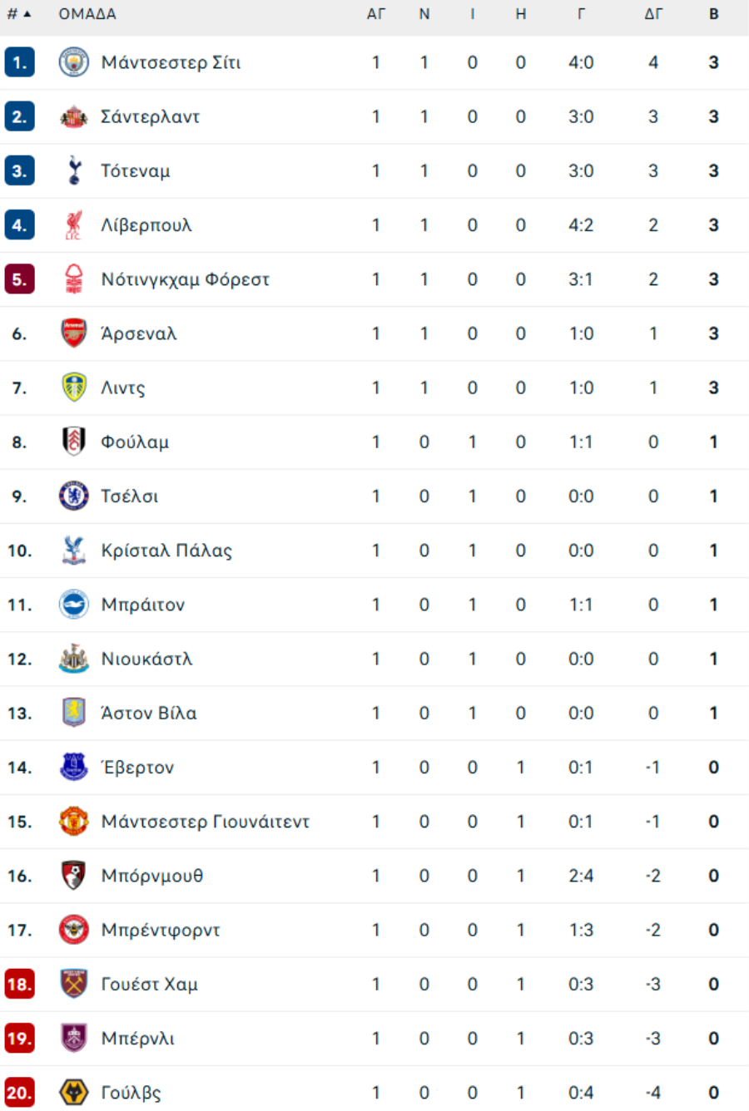This screenshot has height=1111, width=749.
Task: Click the Arsenal cannon crest
Action: point(74,333)
